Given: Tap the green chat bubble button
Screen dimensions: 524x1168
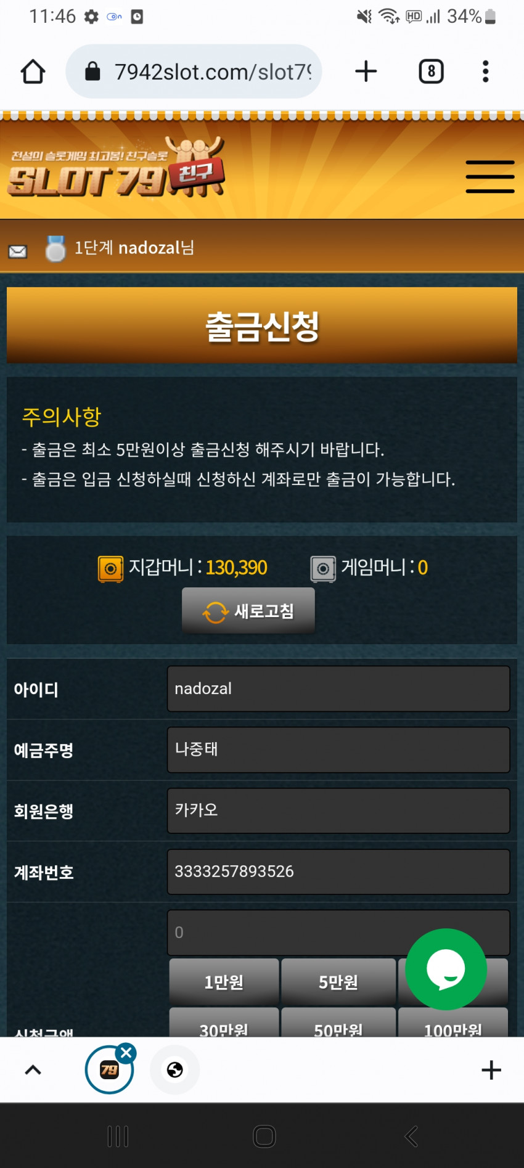Looking at the screenshot, I should (x=446, y=969).
